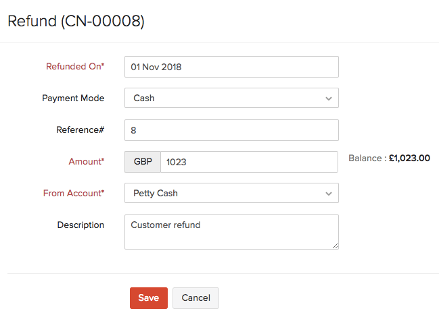Click the Description box resize handle
Image resolution: width=439 pixels, height=317 pixels.
coord(335,246)
